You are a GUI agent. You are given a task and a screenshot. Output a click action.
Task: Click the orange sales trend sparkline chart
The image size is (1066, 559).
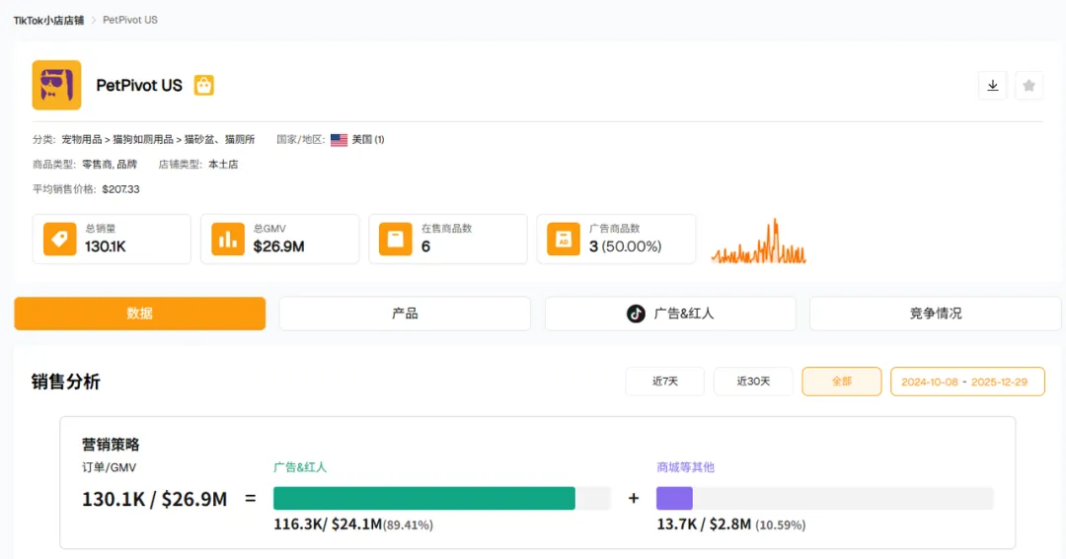coord(758,244)
